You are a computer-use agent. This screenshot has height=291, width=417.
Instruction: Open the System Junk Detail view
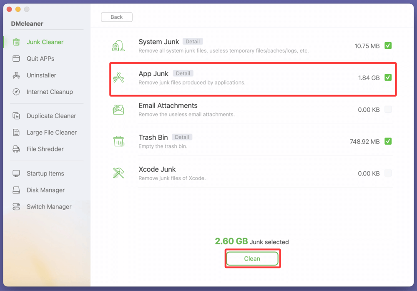click(x=193, y=41)
